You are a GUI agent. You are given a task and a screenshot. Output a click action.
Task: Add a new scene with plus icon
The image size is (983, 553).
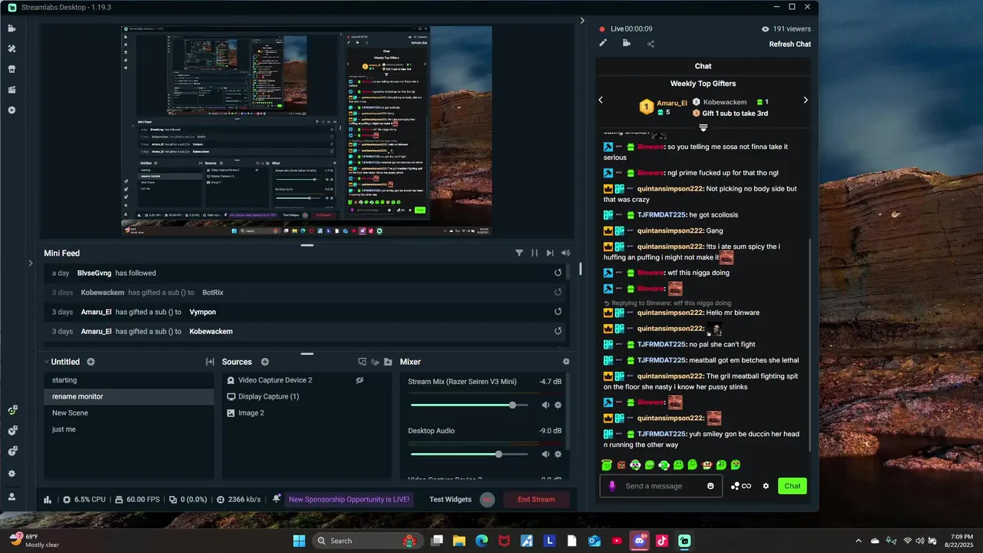tap(91, 362)
